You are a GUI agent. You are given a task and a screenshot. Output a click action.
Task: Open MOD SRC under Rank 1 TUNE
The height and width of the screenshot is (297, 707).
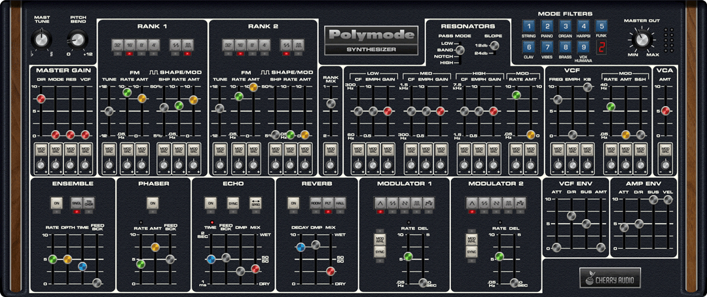pyautogui.click(x=108, y=150)
